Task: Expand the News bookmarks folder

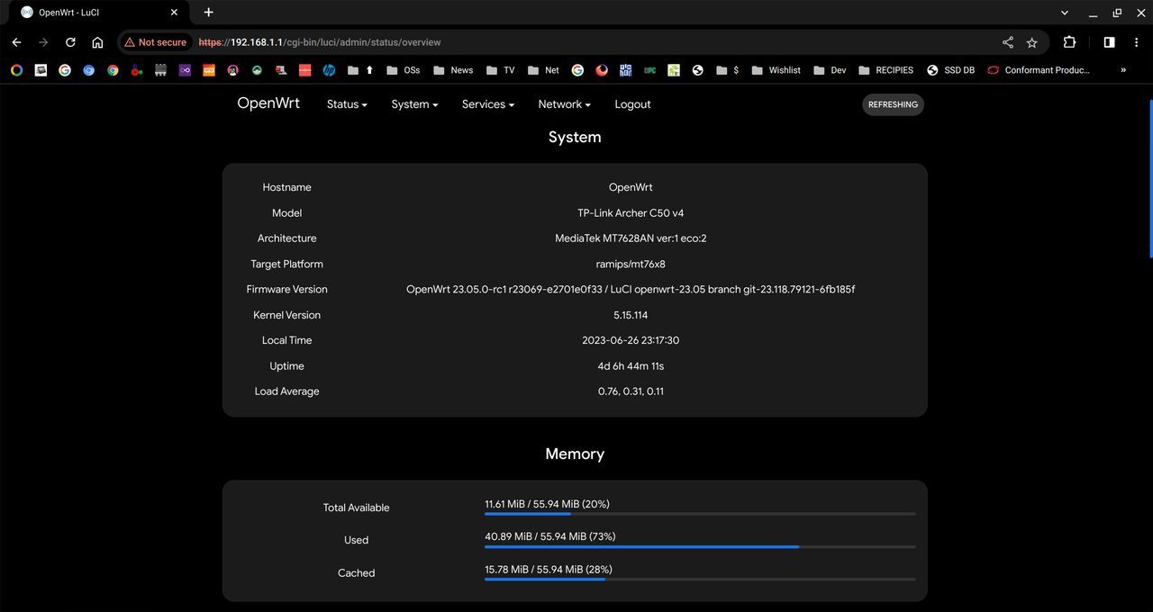Action: pyautogui.click(x=453, y=70)
